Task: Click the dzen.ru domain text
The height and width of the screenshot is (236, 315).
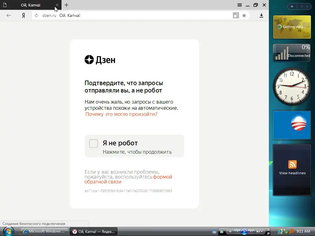Action: [49, 15]
